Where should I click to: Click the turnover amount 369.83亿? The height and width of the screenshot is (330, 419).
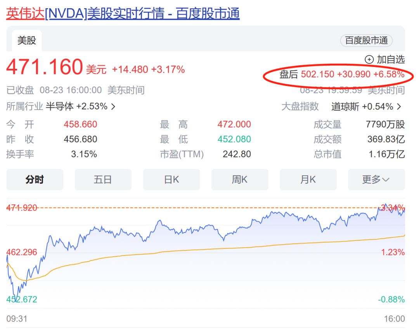(x=386, y=139)
